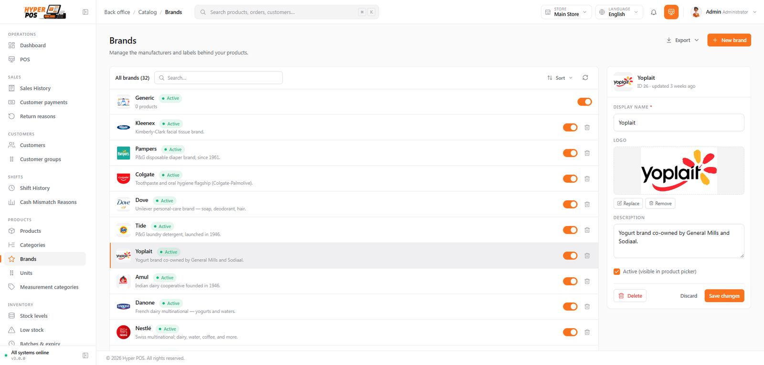
Task: Click trash icon in Yoplait row
Action: (x=587, y=256)
